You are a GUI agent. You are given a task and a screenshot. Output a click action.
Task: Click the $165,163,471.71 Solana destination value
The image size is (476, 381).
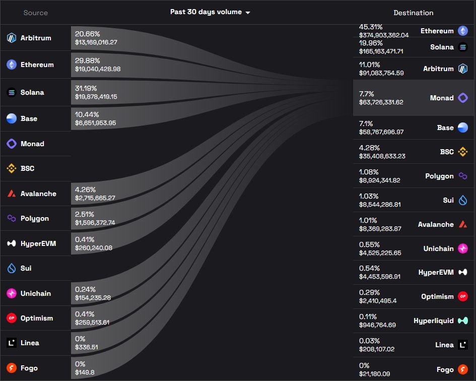(x=381, y=51)
